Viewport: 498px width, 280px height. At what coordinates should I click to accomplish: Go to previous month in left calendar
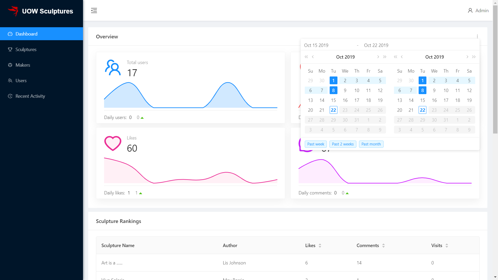[313, 57]
